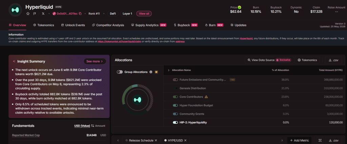This screenshot has height=144, width=347.
Task: Click the crown premium icon near Group Allocations
Action: click(157, 72)
